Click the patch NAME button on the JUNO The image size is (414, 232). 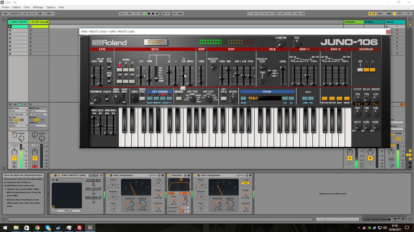coord(243,99)
